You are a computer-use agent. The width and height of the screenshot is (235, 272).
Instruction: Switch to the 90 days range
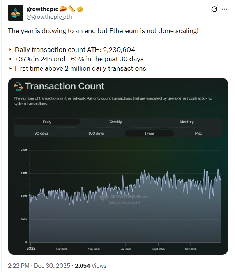(42, 133)
